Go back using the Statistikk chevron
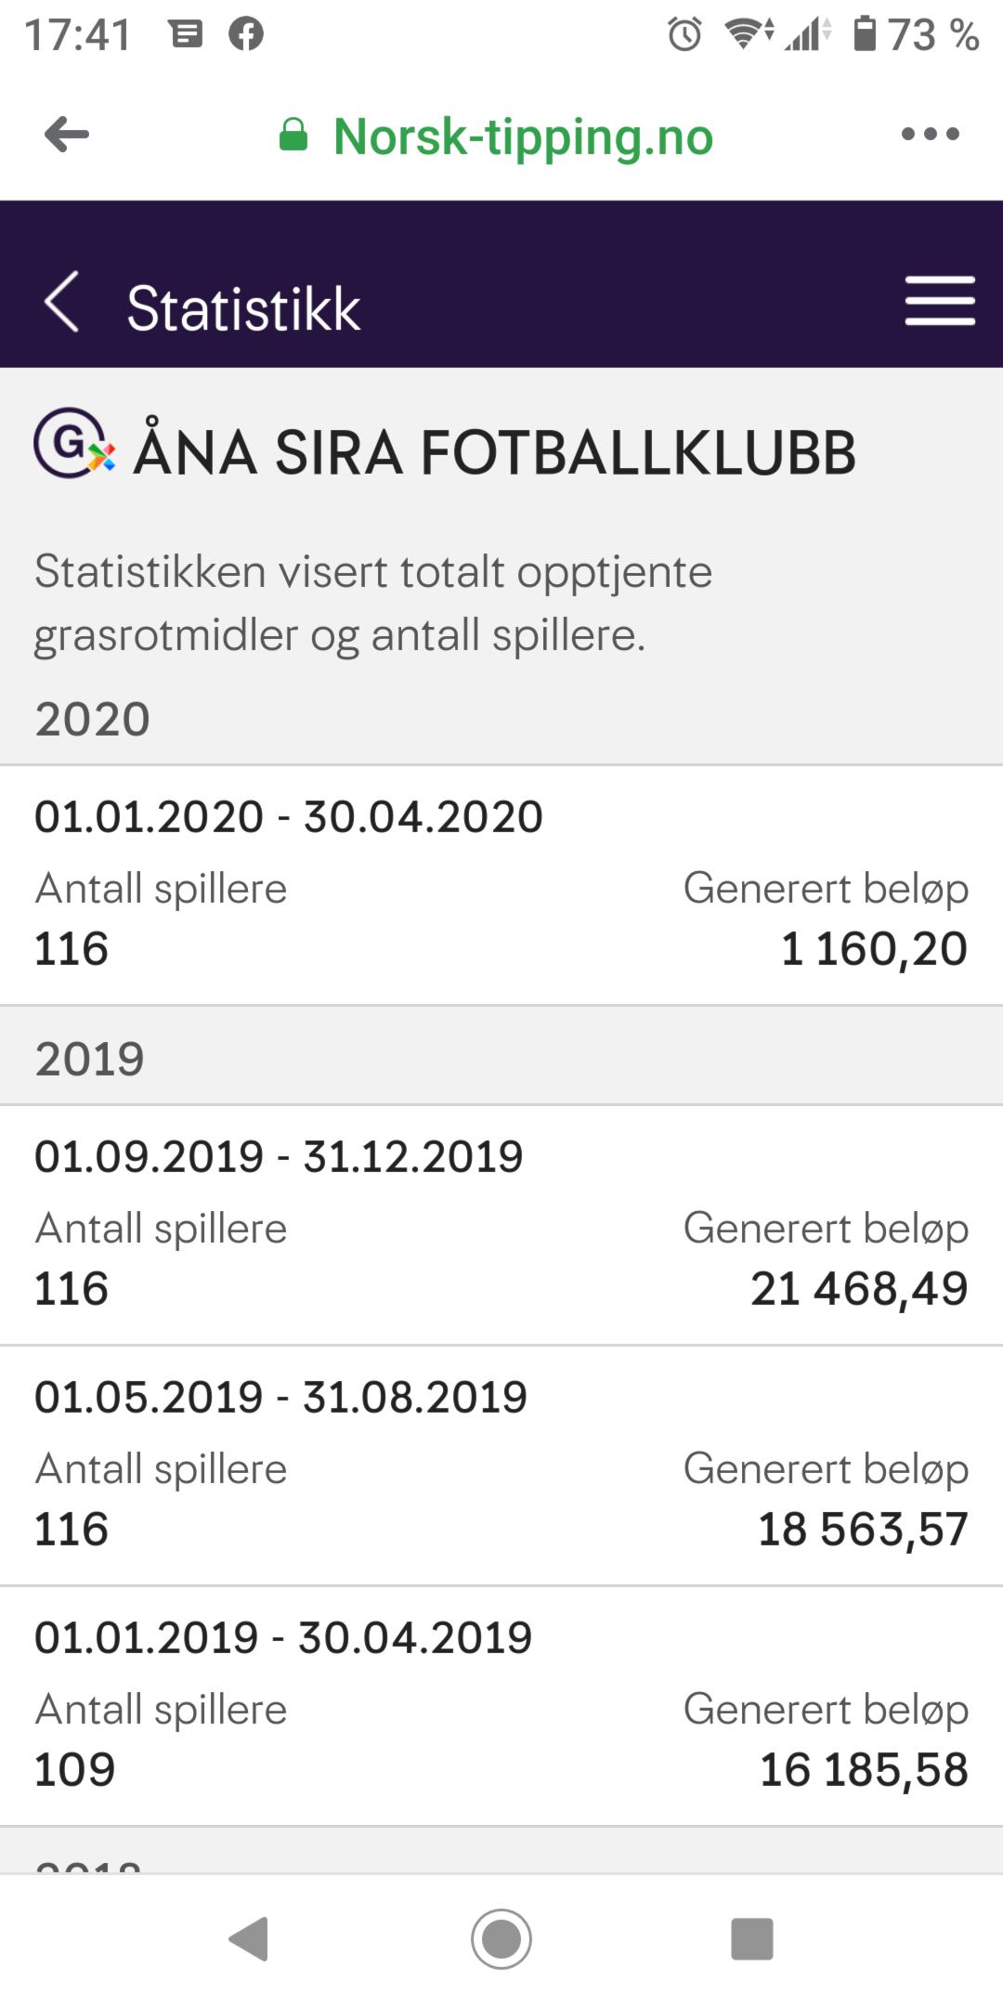Screen dimensions: 1003x2006 click(61, 302)
